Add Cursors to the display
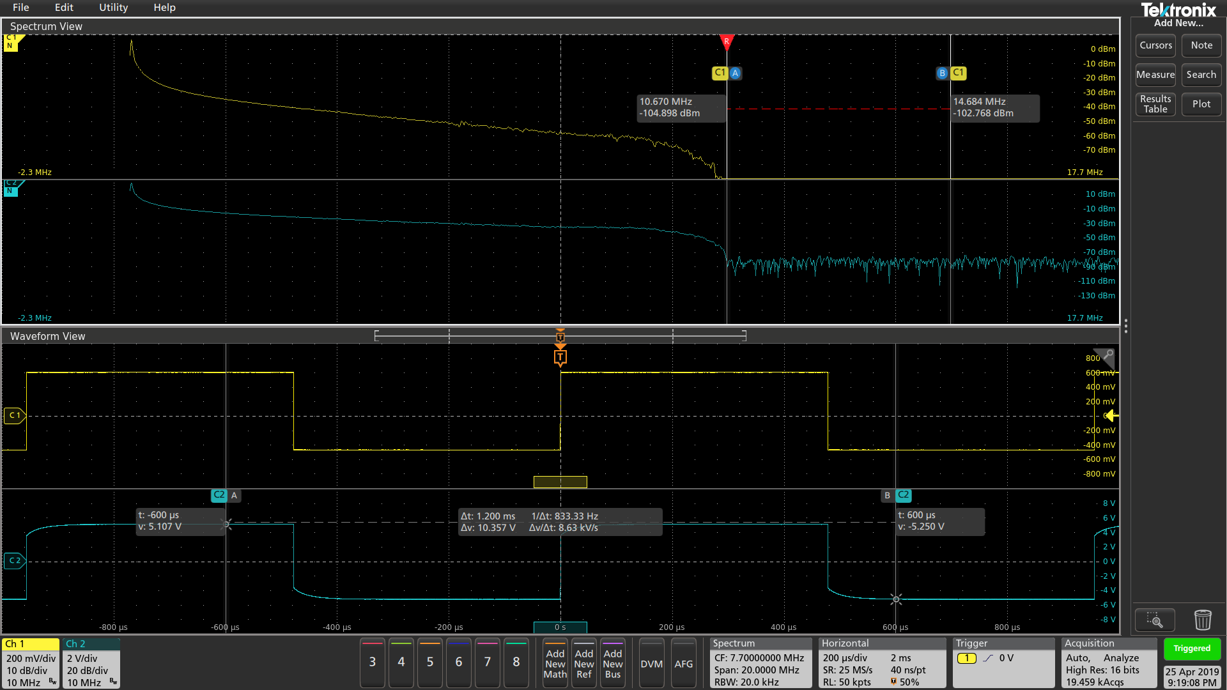Image resolution: width=1227 pixels, height=690 pixels. (x=1155, y=45)
